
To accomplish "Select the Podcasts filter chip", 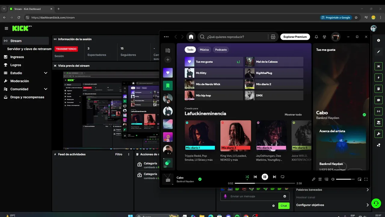I will click(x=221, y=50).
